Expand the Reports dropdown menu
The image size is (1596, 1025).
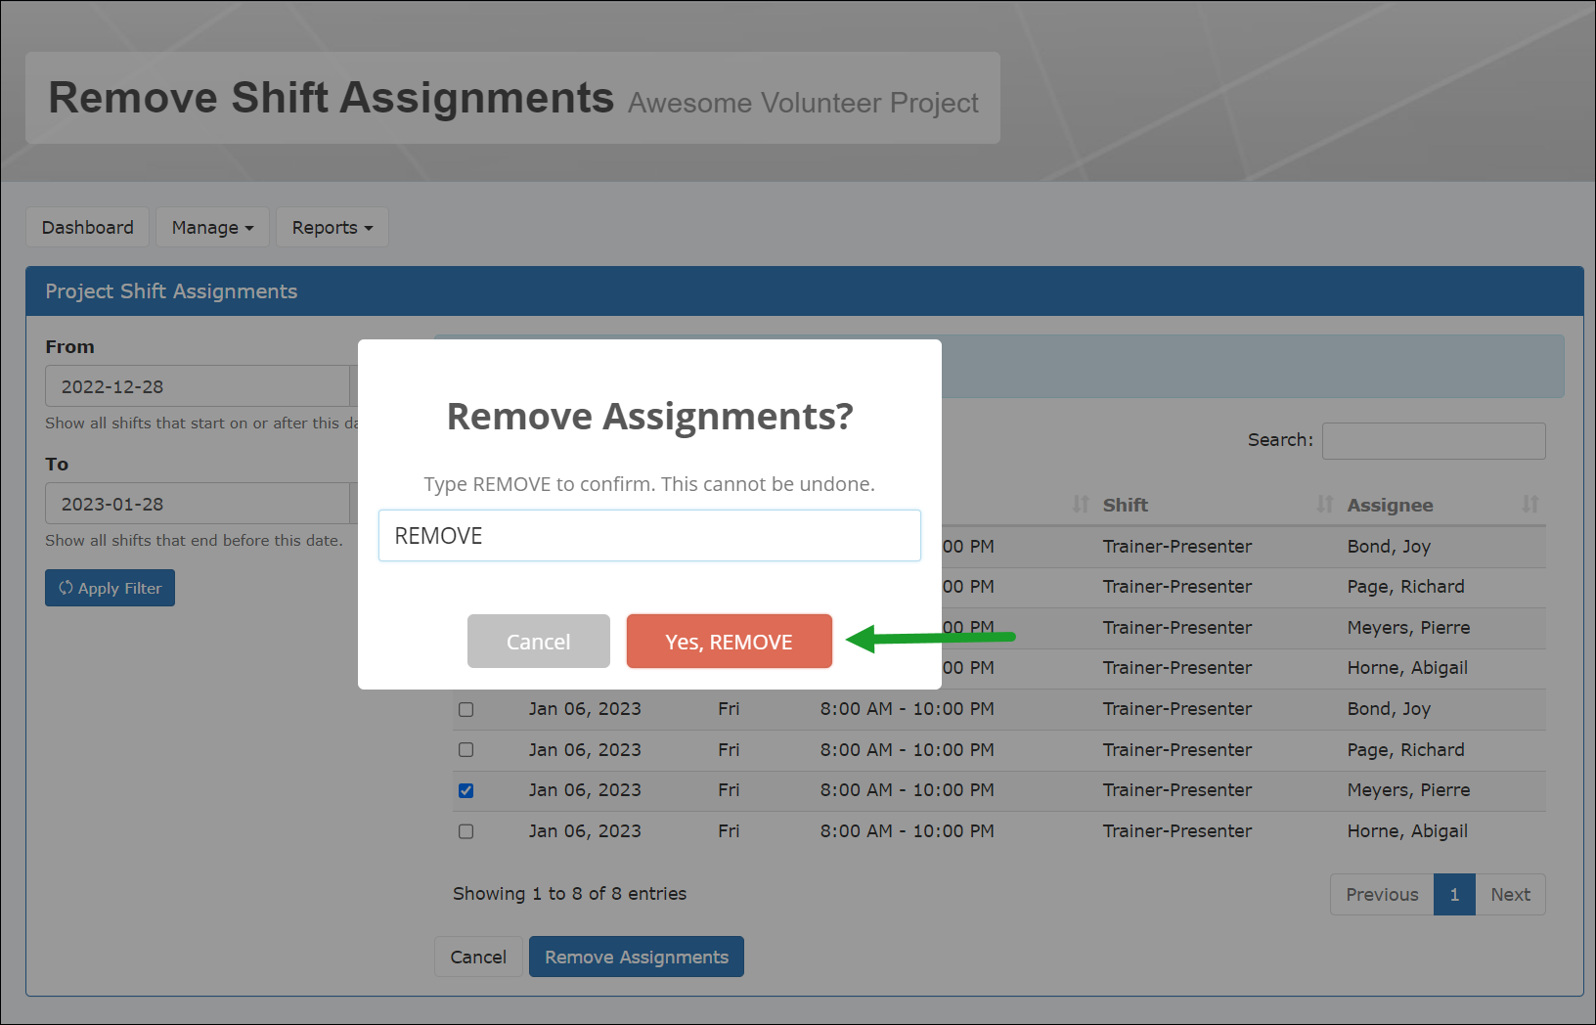tap(332, 227)
